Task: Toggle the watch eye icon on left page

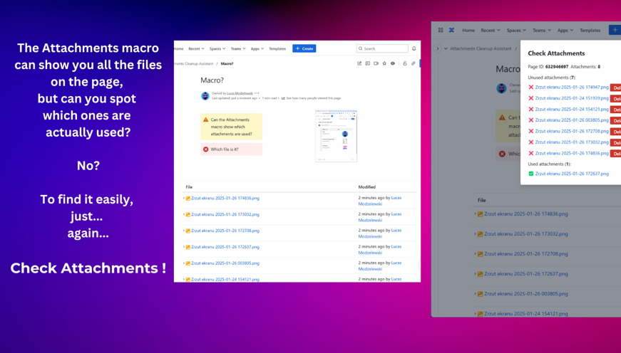Action: 392,63
